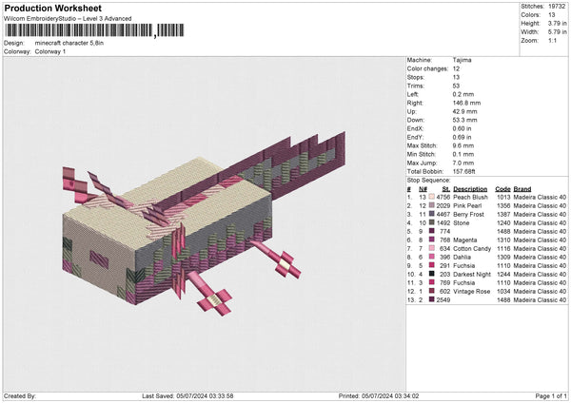This screenshot has height=403, width=571.
Task: Click the Stone color swatch
Action: 431,222
